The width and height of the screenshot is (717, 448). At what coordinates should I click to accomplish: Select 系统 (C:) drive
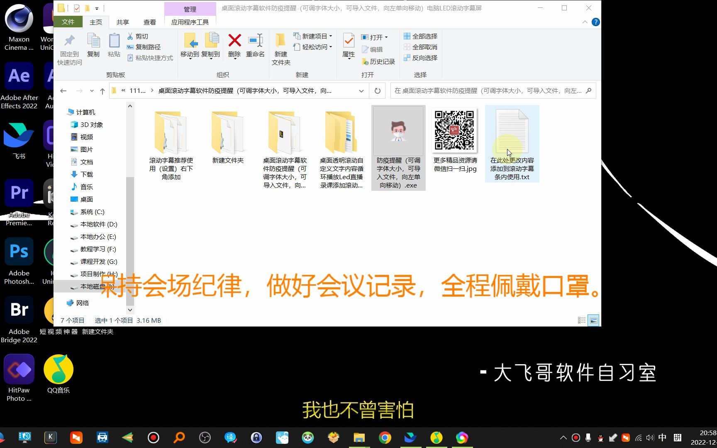(88, 212)
